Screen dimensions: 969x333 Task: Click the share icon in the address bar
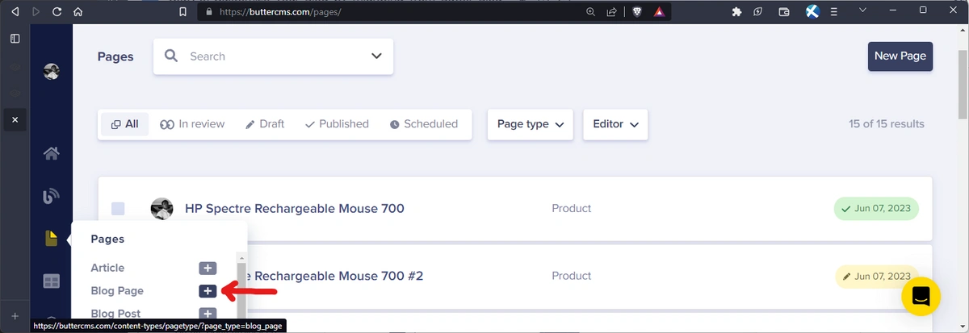click(x=611, y=12)
